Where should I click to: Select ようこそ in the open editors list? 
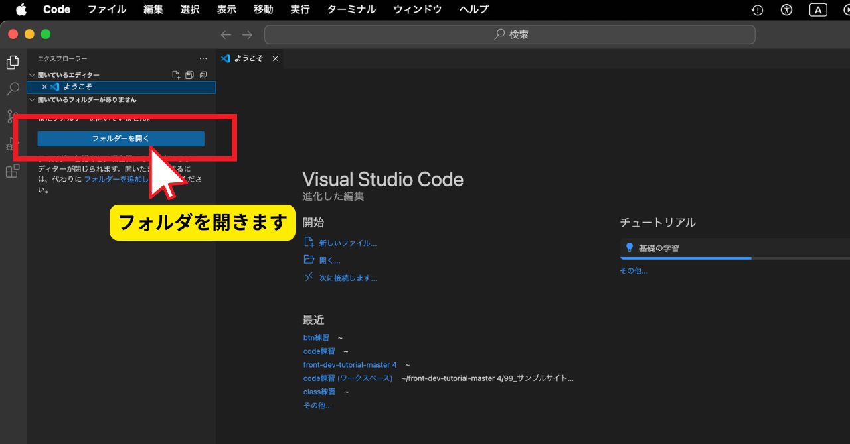pyautogui.click(x=122, y=87)
